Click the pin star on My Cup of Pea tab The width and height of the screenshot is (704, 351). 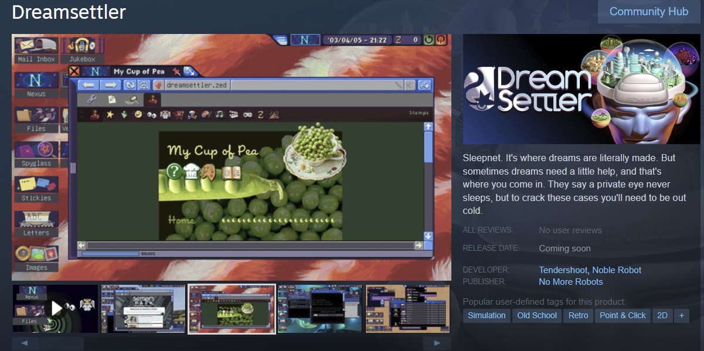tap(175, 71)
